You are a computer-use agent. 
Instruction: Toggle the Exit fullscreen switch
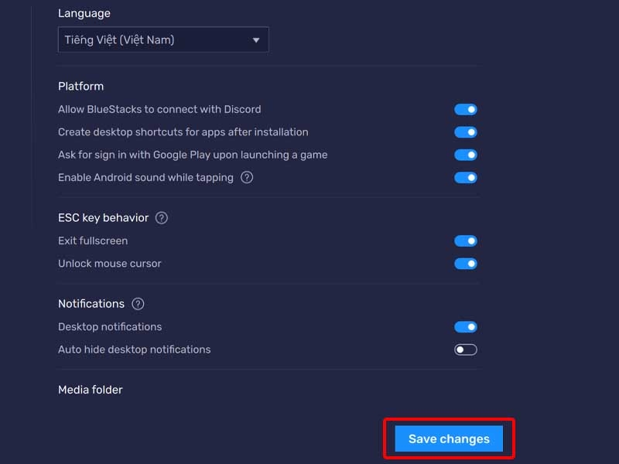(x=466, y=241)
